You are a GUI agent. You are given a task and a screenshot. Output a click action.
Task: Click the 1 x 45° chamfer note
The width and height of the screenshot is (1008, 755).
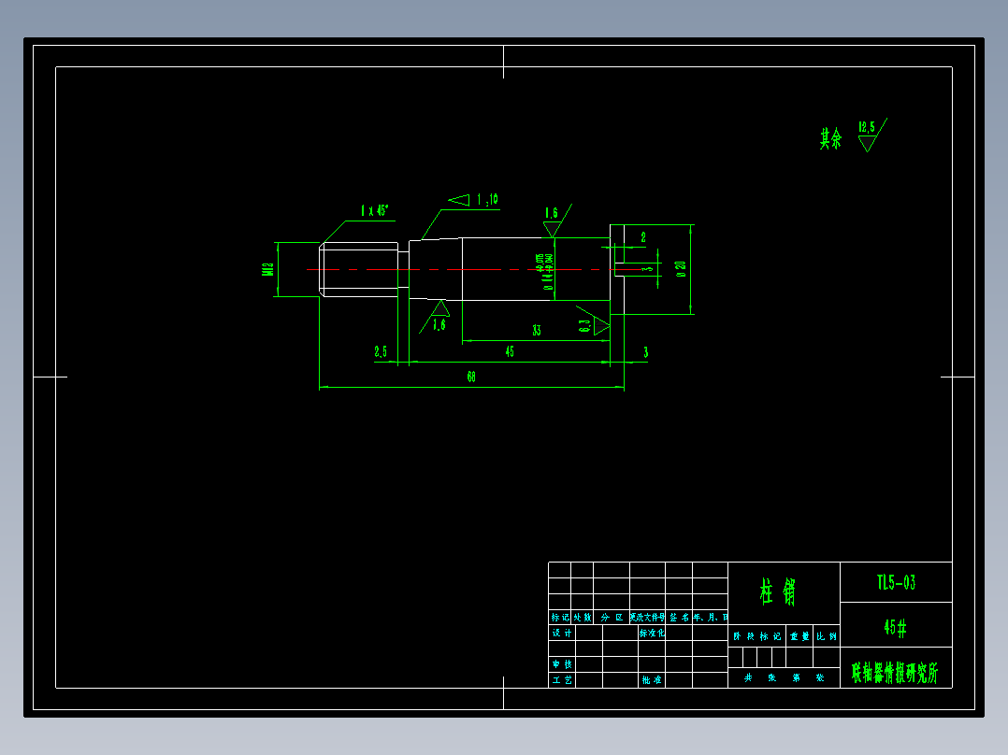375,211
